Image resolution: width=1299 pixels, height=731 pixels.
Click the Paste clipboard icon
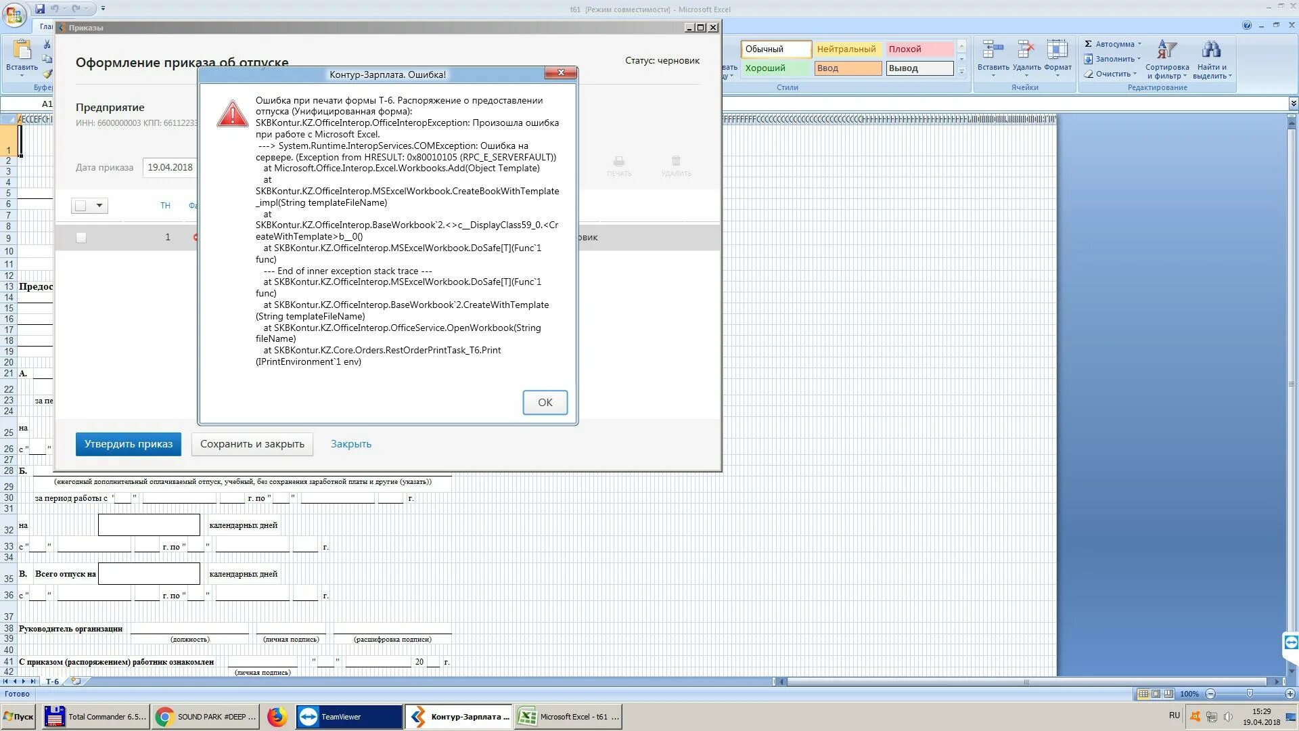pos(22,51)
